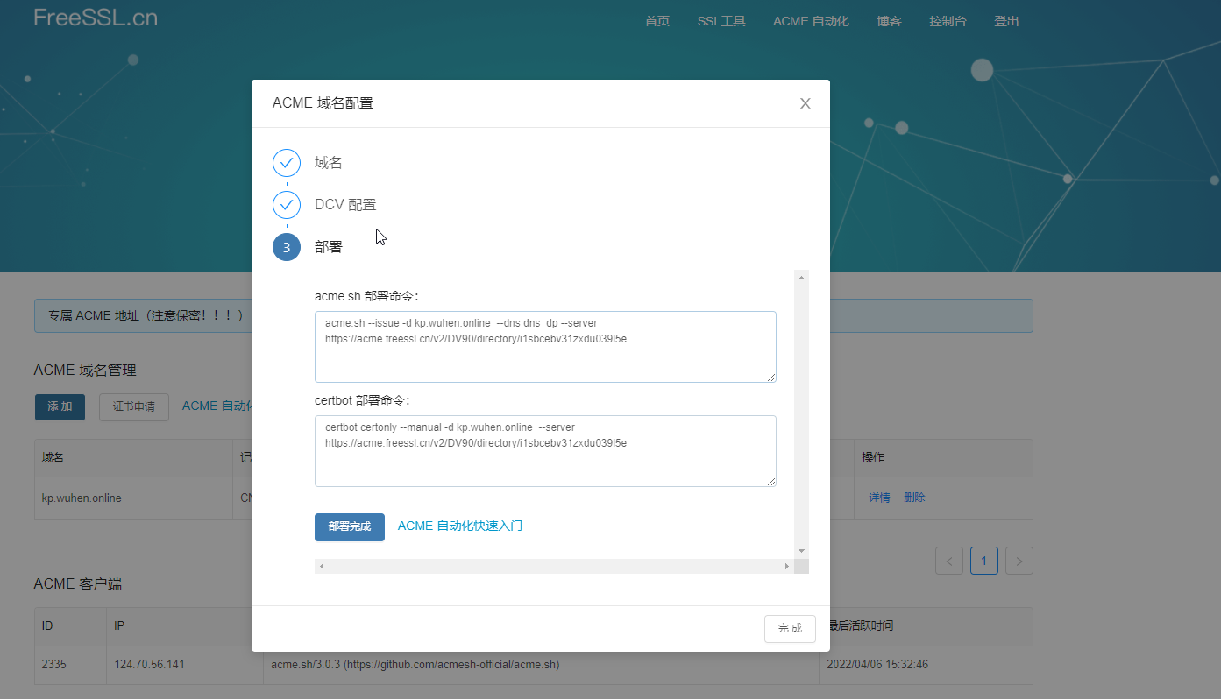Click the scroll up arrow in deploy panel
The width and height of the screenshot is (1221, 699).
click(801, 278)
